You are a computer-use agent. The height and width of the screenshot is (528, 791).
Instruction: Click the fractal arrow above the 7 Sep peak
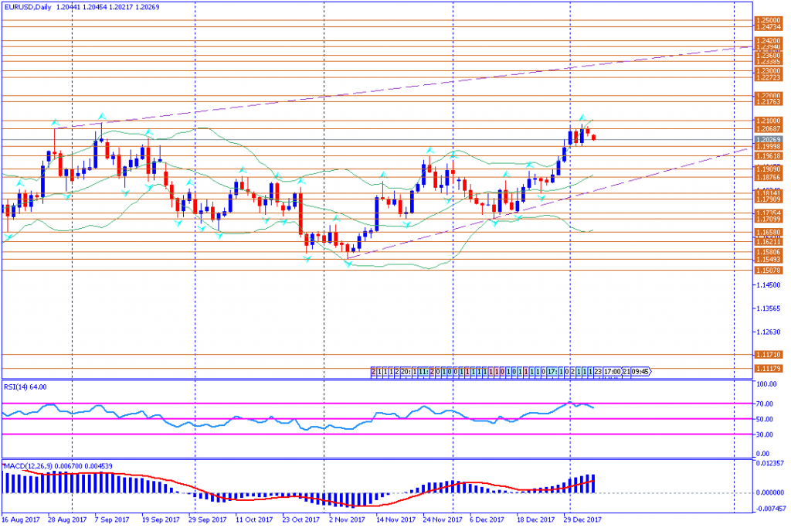101,116
